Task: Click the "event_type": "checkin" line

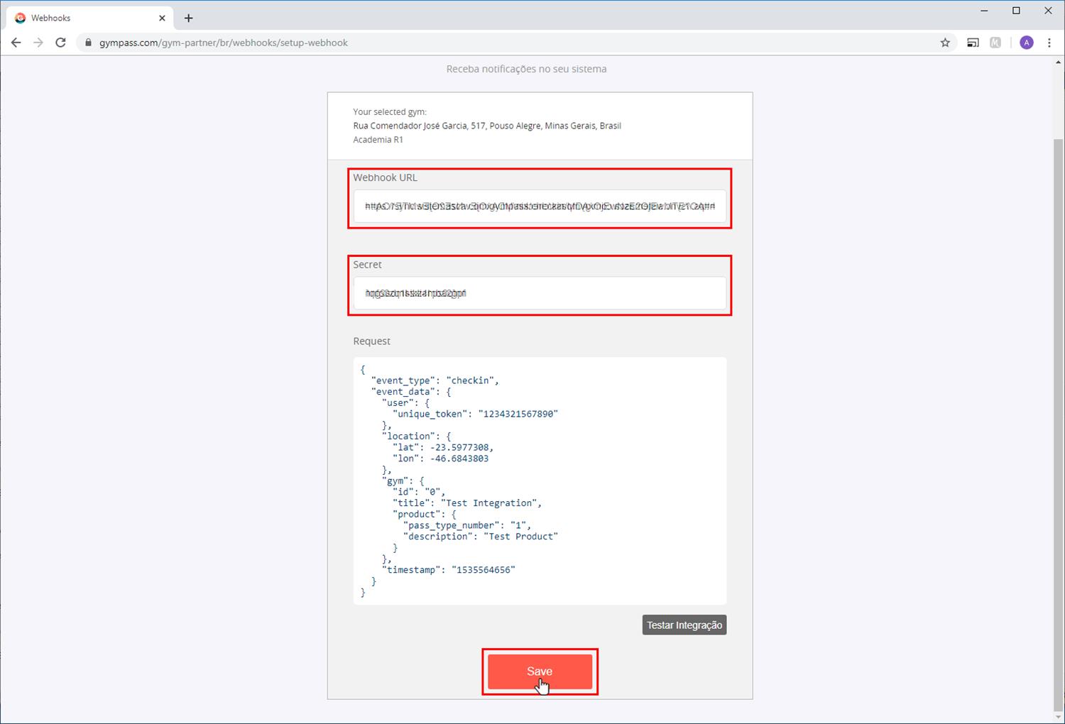Action: pyautogui.click(x=435, y=380)
